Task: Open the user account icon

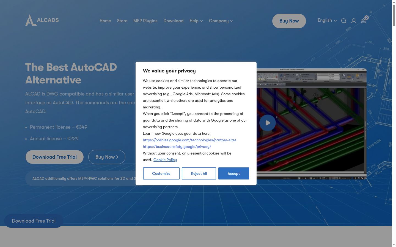Action: click(354, 21)
